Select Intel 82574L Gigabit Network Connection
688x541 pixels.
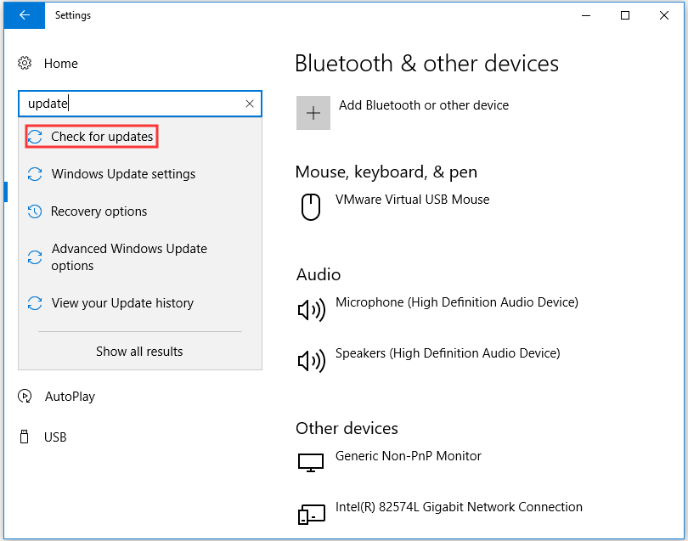point(459,507)
